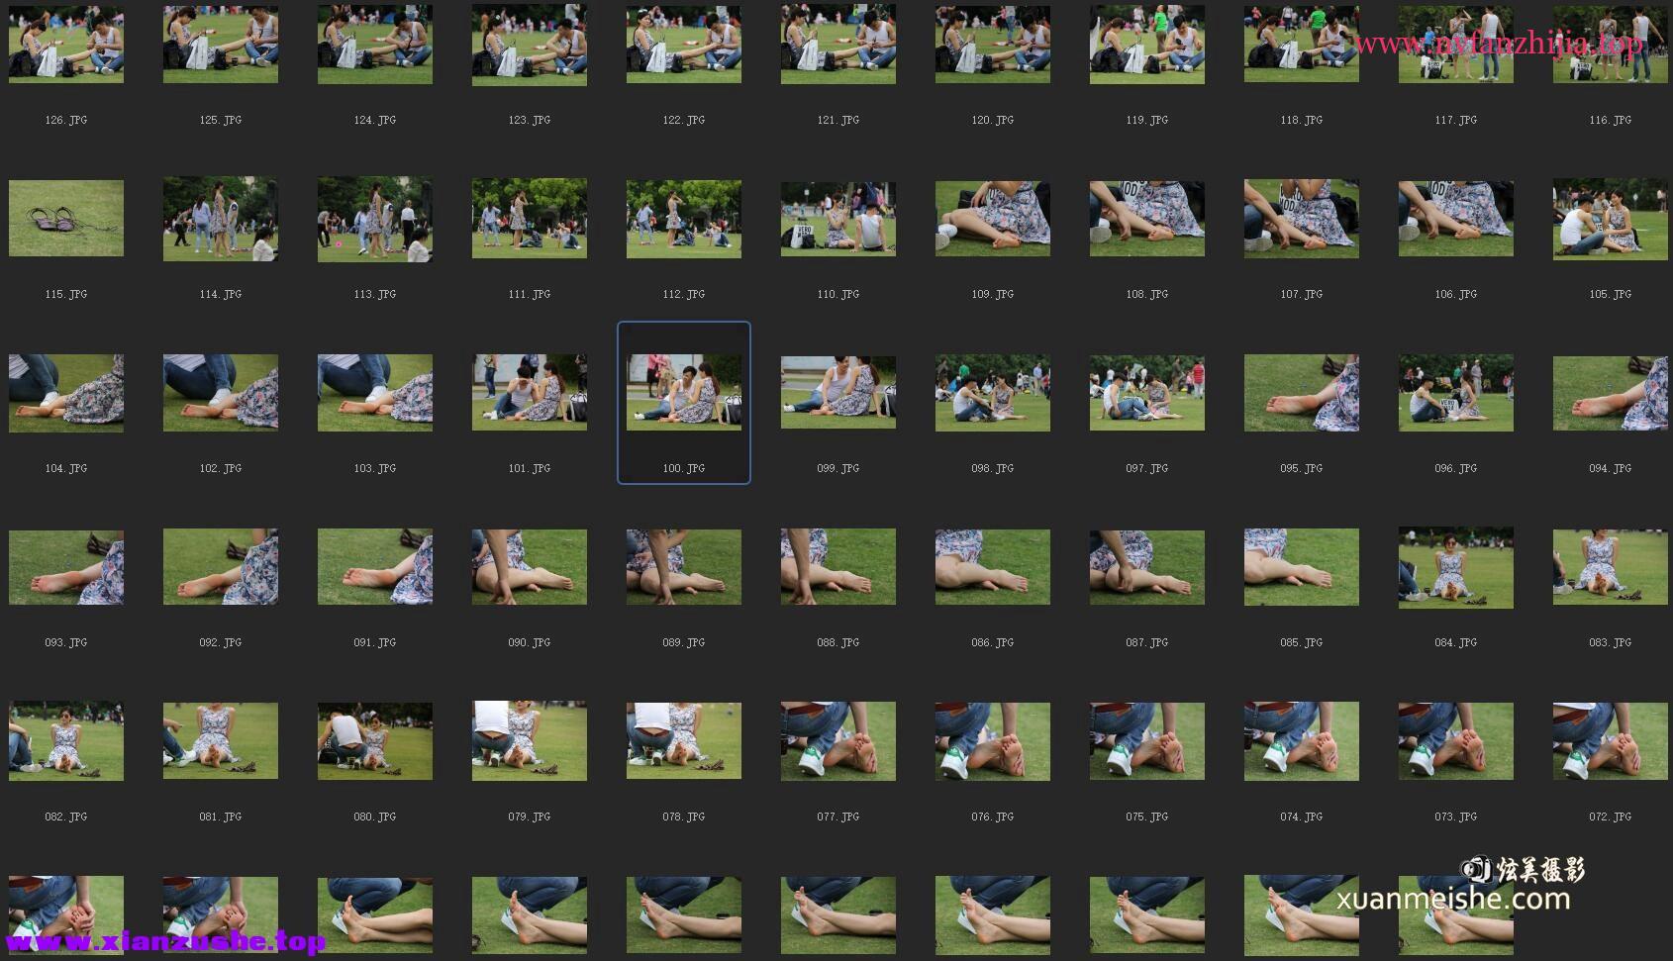The image size is (1673, 961).
Task: Select the 074.JPG picture thumbnail
Action: 1302,740
